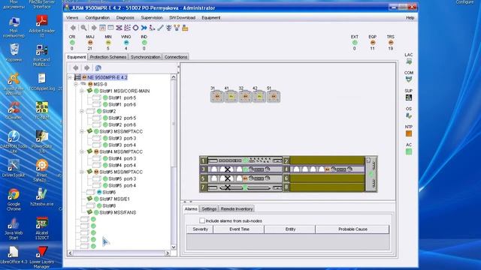
Task: Open the Views menu
Action: pyautogui.click(x=72, y=18)
